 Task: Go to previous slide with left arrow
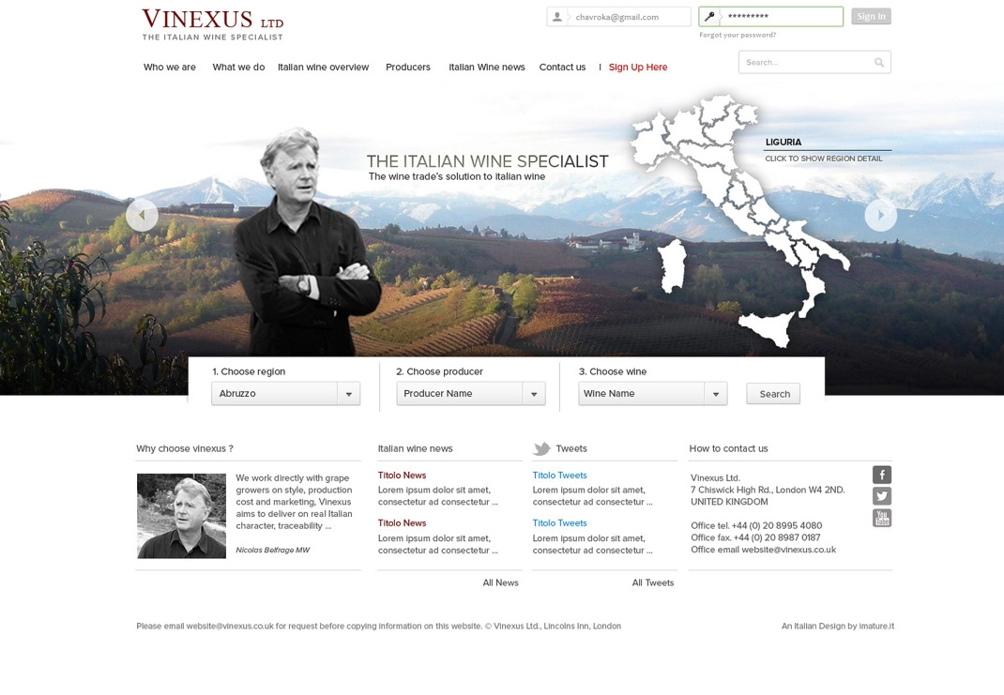coord(142,216)
